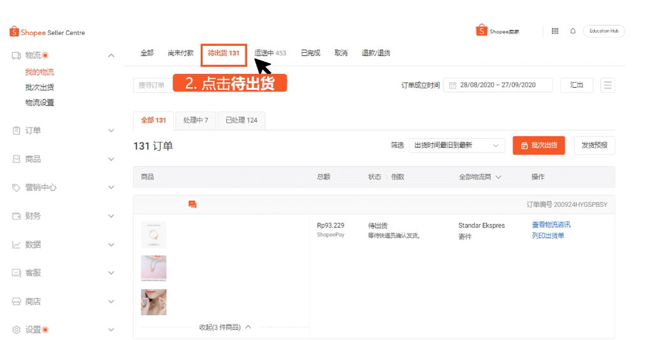Click the 28/08/2020 – 27/09/2020 date field
Viewport: 666px width, 340px height.
point(498,85)
